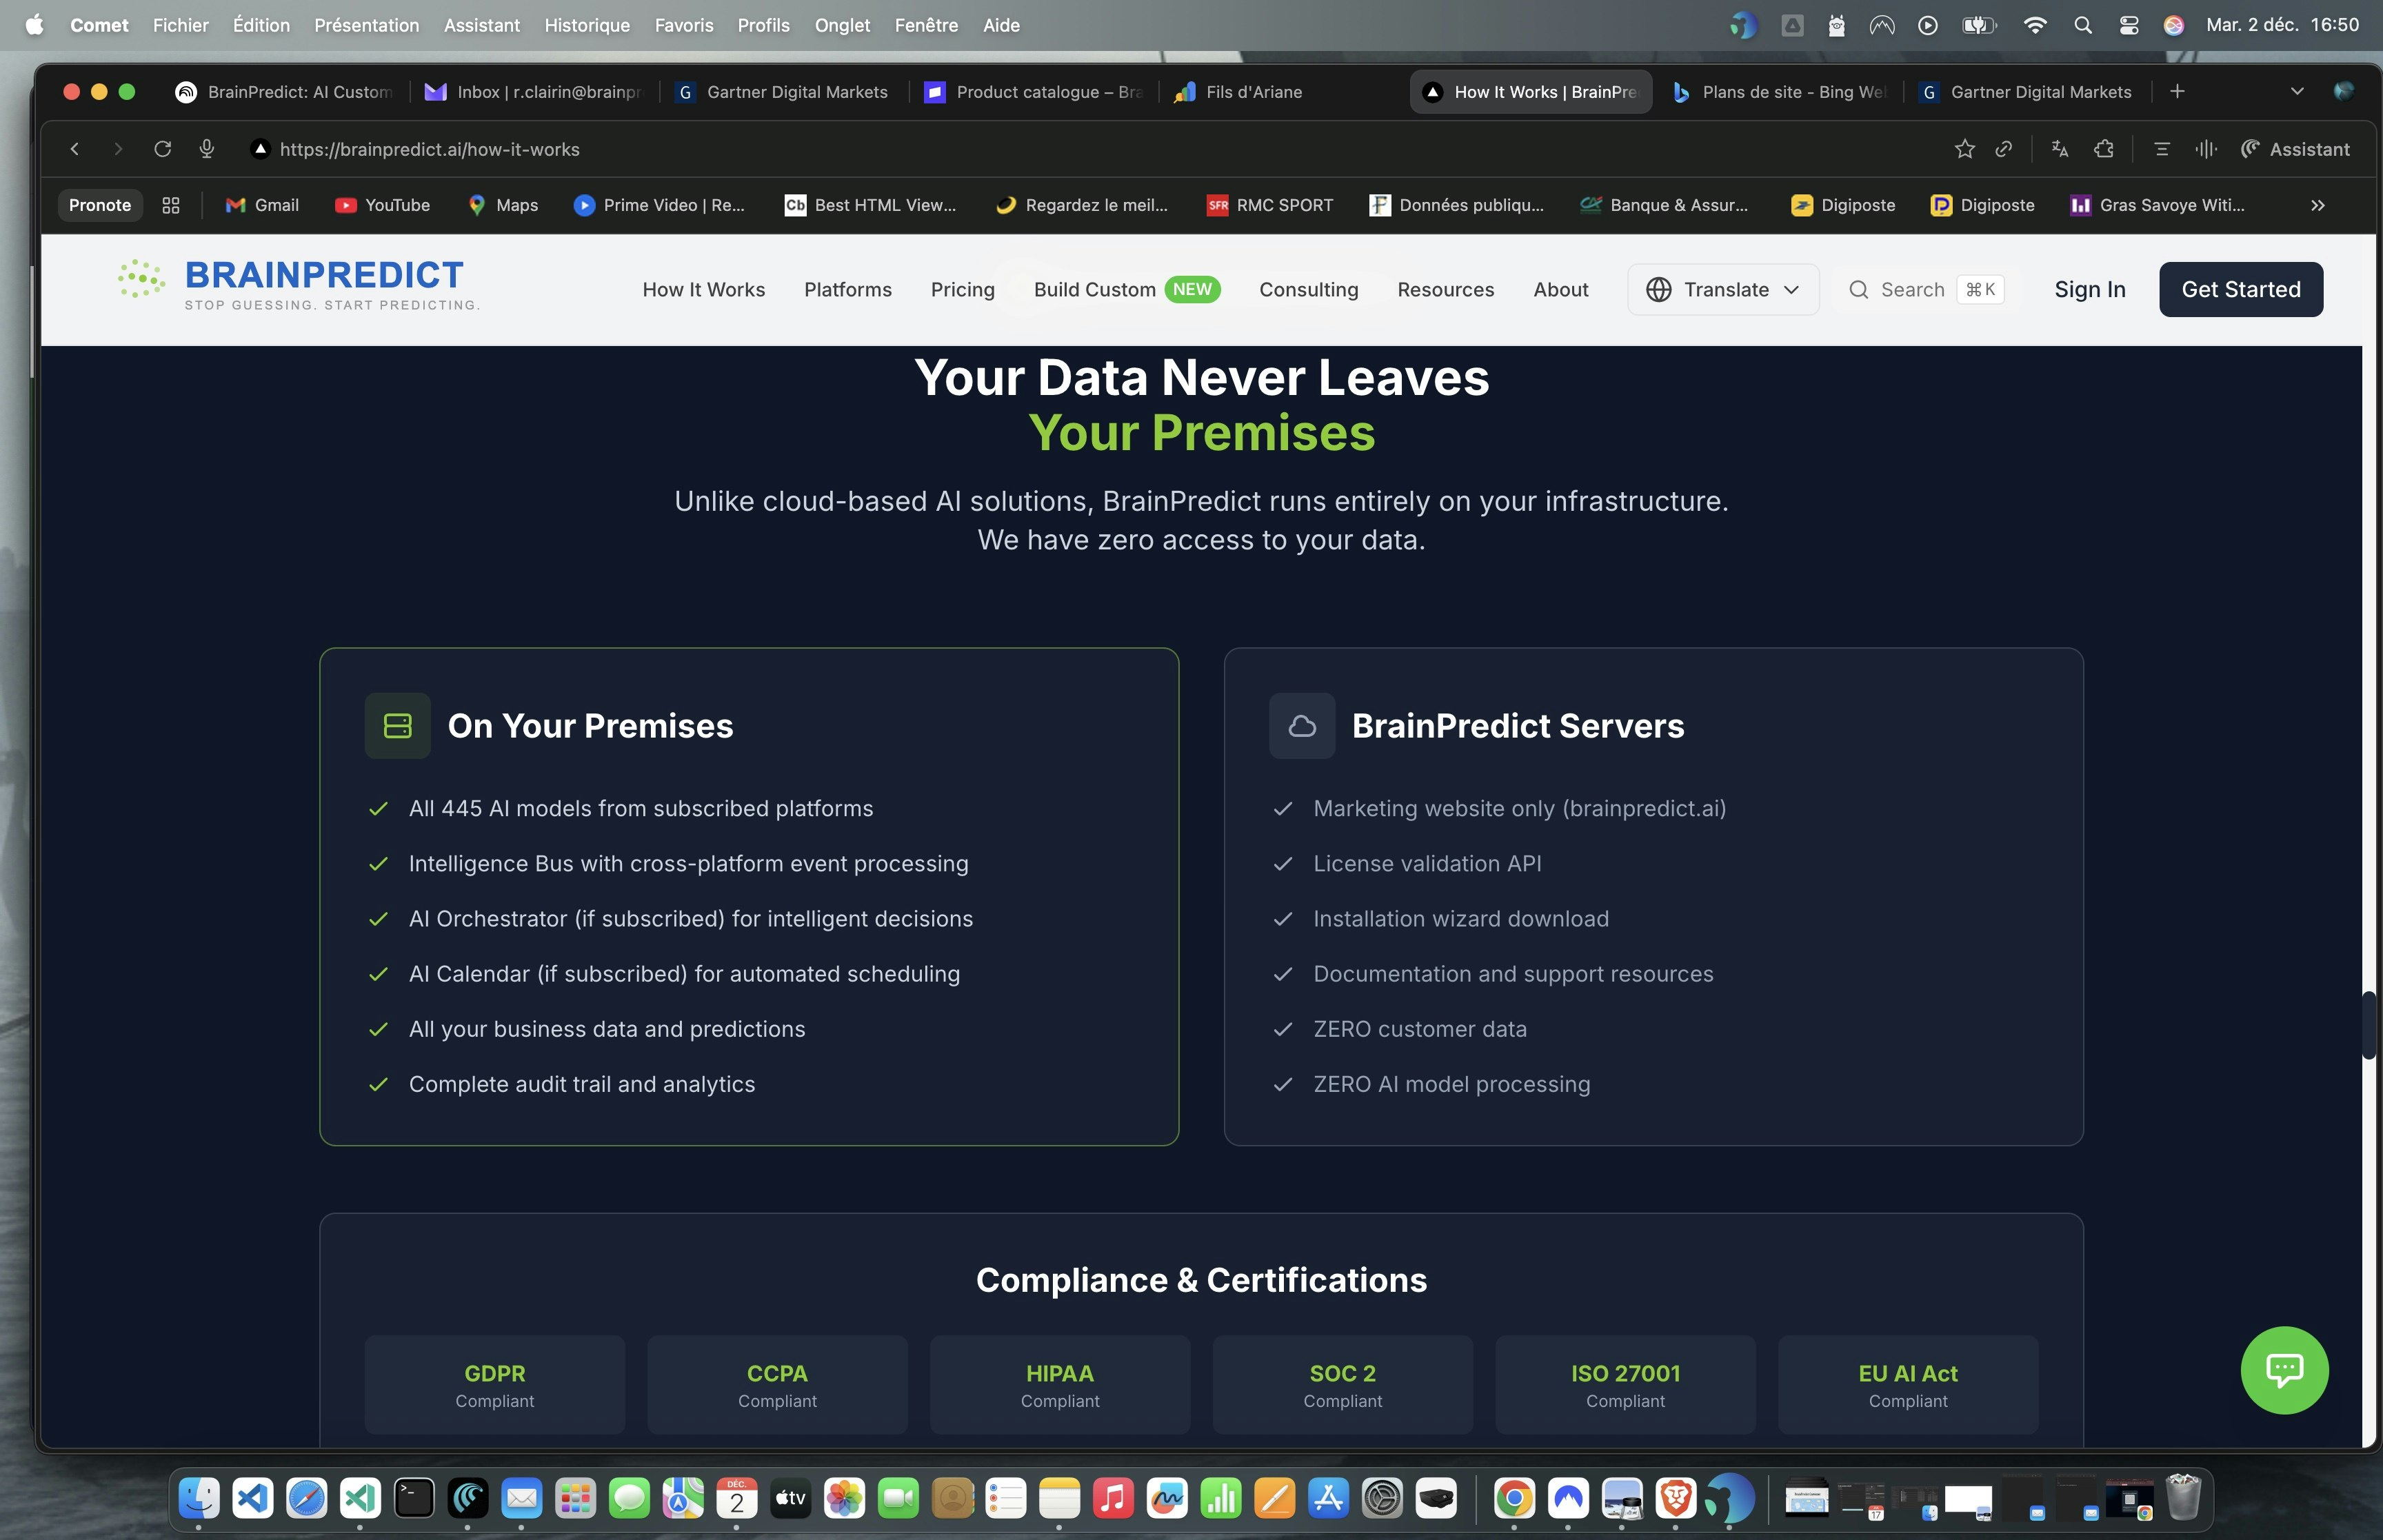2383x1540 pixels.
Task: Open the Pricing navigation link
Action: tap(962, 290)
